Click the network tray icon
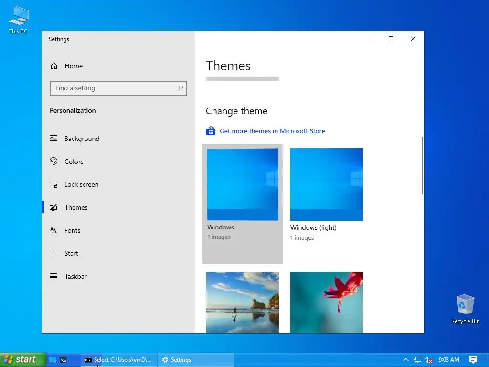 417,360
